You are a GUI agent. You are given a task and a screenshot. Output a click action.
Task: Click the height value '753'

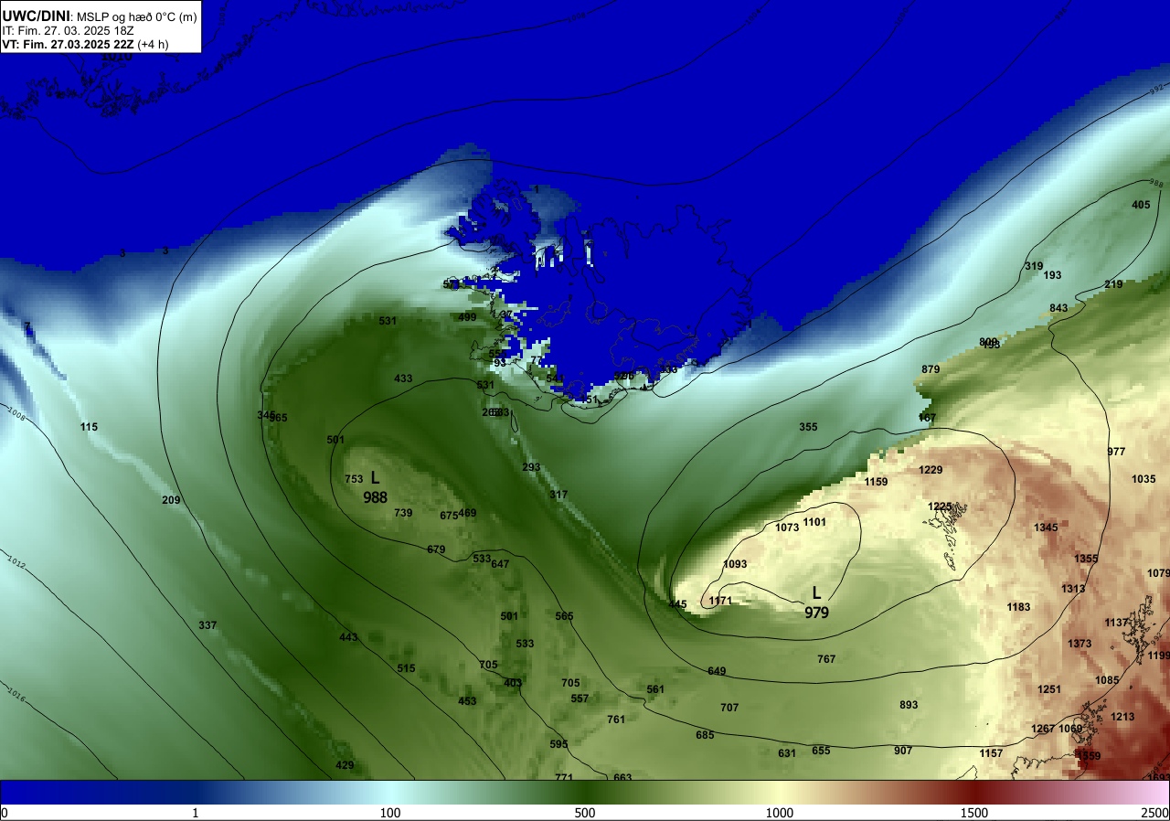pos(354,479)
